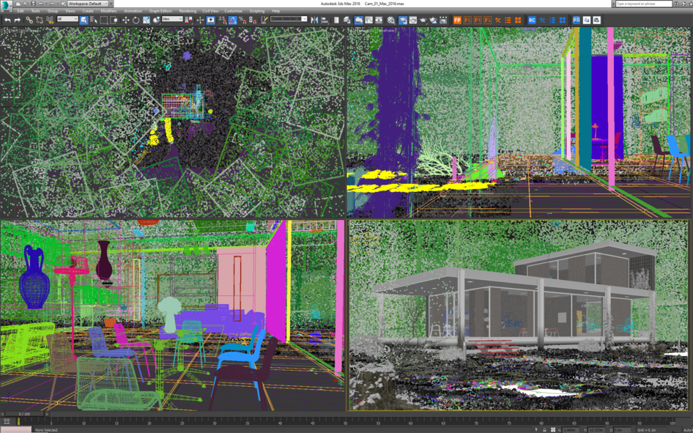Image resolution: width=693 pixels, height=433 pixels.
Task: Open the Views menu
Action: pyautogui.click(x=70, y=11)
